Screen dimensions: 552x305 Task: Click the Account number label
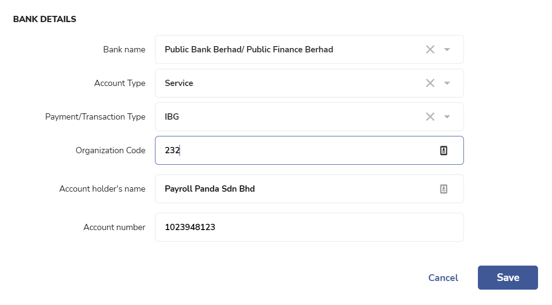click(115, 227)
